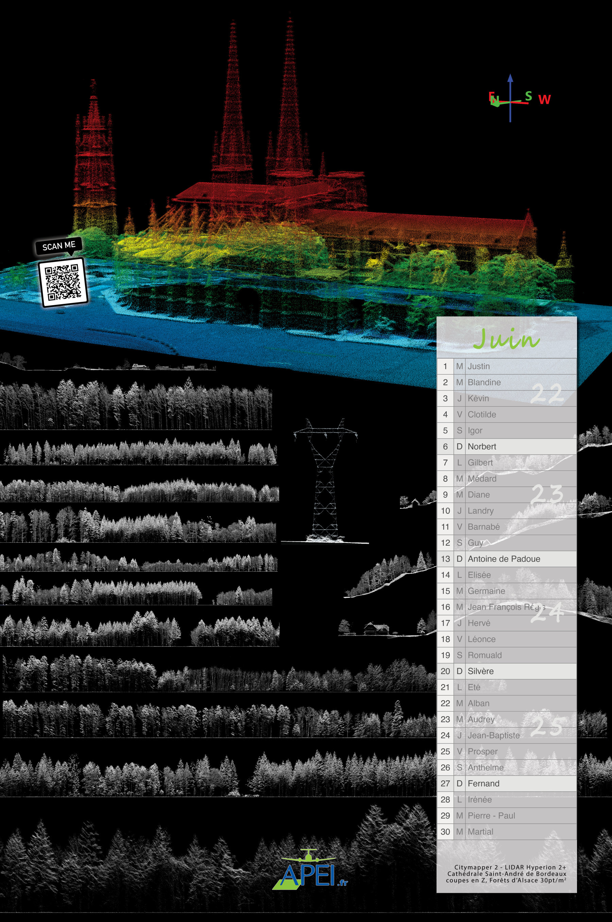The width and height of the screenshot is (612, 922).
Task: Select the June 27 Fernand row
Action: [507, 784]
